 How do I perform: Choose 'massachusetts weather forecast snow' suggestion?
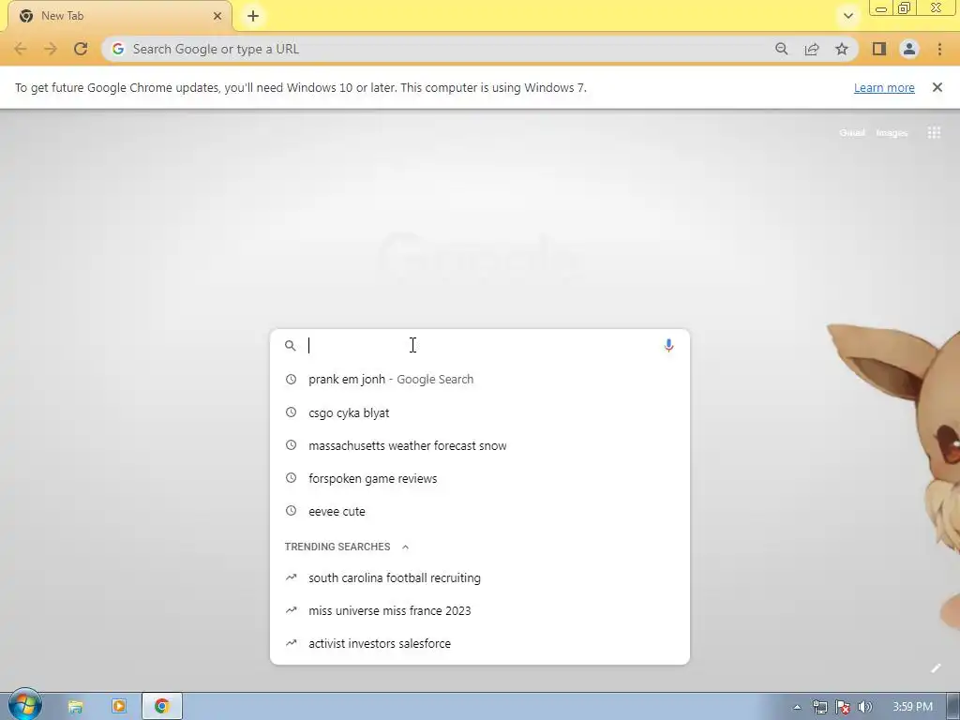pyautogui.click(x=479, y=445)
